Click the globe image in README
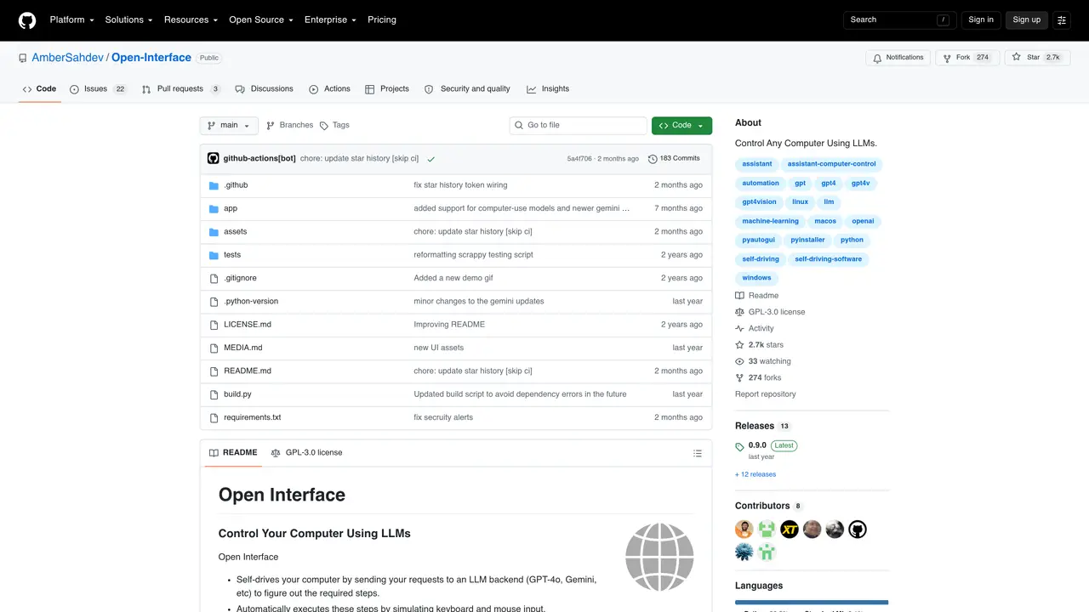 659,558
